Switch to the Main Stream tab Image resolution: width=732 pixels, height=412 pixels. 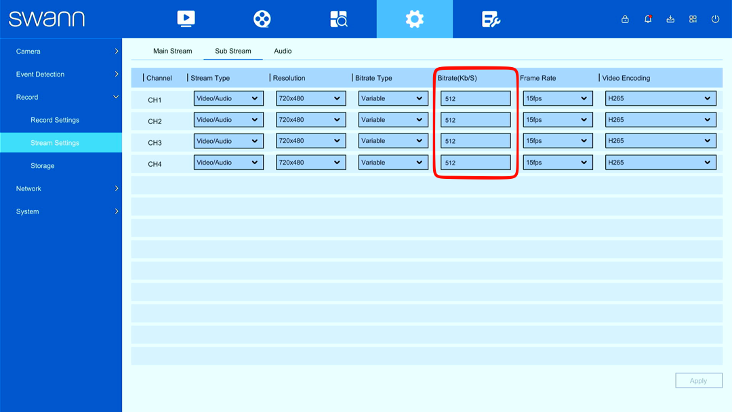[172, 51]
